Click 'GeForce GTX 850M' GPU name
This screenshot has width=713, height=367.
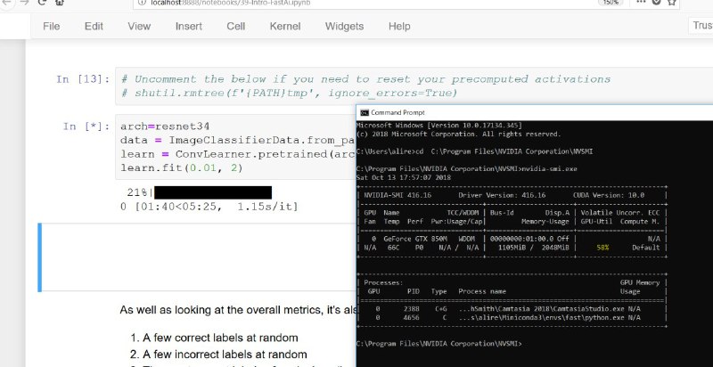click(x=414, y=239)
